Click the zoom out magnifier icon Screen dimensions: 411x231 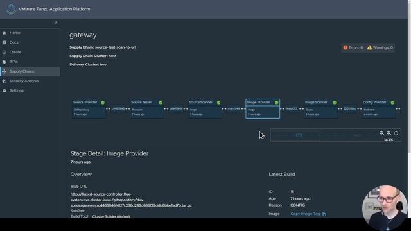coord(381,133)
